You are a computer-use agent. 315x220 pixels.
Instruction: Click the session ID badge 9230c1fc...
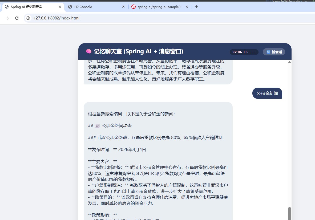click(244, 52)
